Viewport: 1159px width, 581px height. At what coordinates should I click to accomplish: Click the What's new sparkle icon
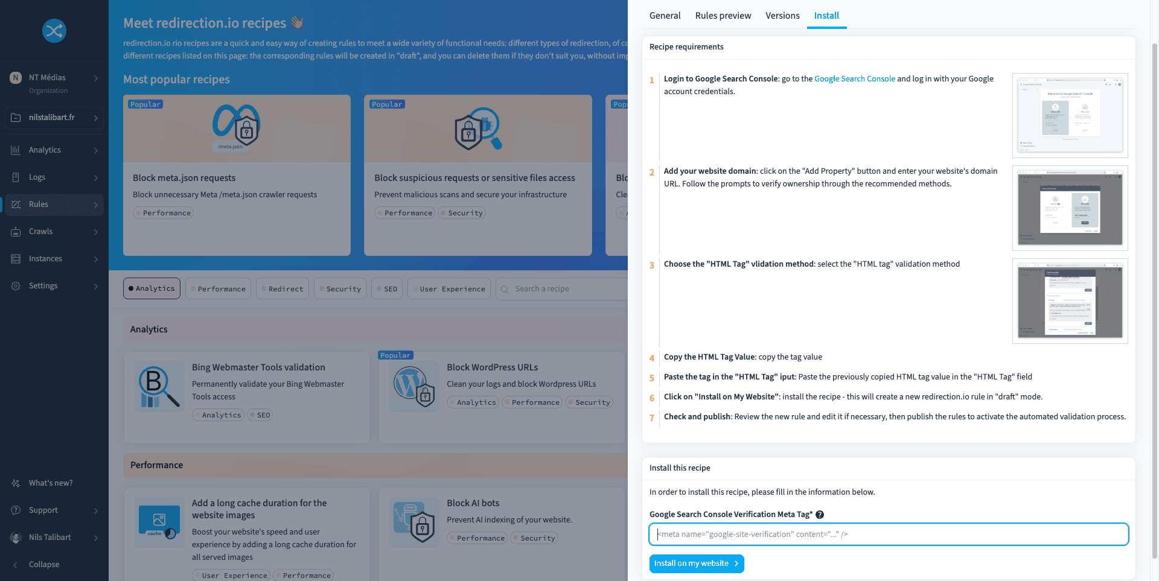click(x=16, y=483)
